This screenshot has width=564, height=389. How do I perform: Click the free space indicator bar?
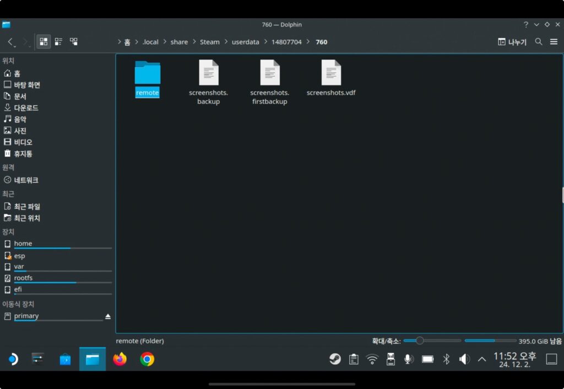(490, 341)
